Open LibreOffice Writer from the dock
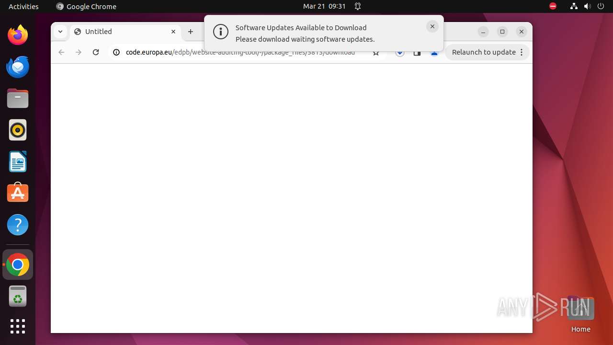613x345 pixels. point(18,161)
